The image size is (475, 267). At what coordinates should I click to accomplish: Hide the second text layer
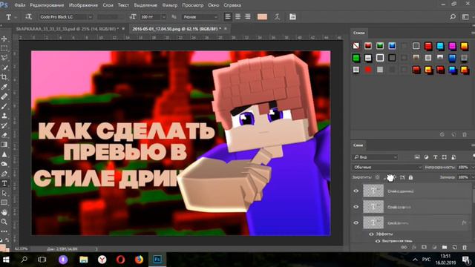(x=356, y=207)
